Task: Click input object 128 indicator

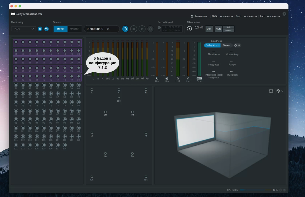Action: (x=65, y=145)
